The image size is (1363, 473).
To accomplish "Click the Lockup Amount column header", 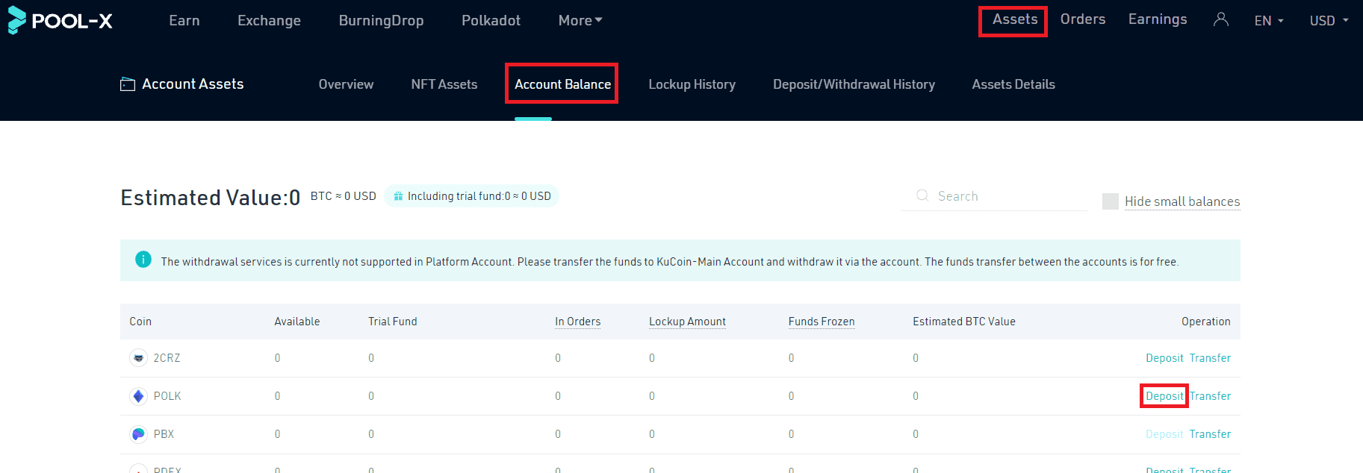I will [x=687, y=322].
